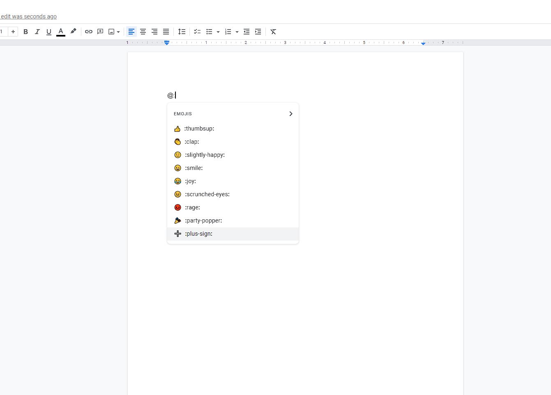Open the text color picker

[60, 32]
